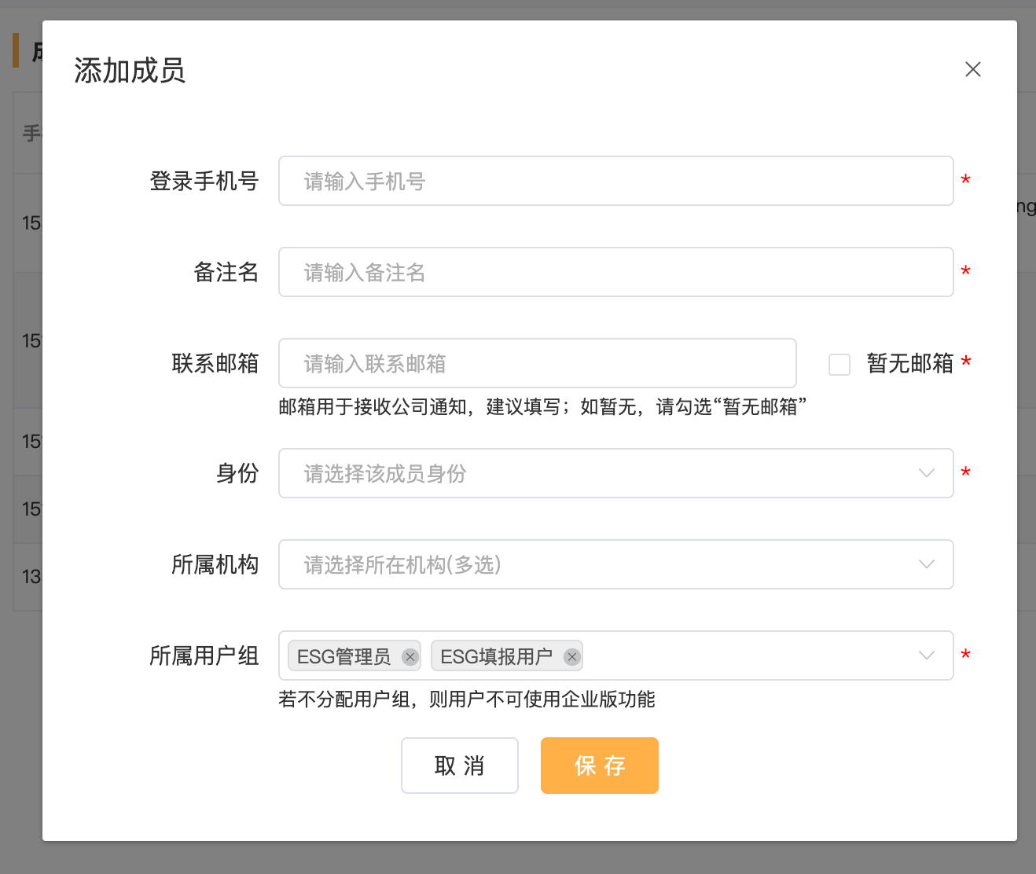
Task: Focus the 请输入备注名 input field
Action: point(615,272)
